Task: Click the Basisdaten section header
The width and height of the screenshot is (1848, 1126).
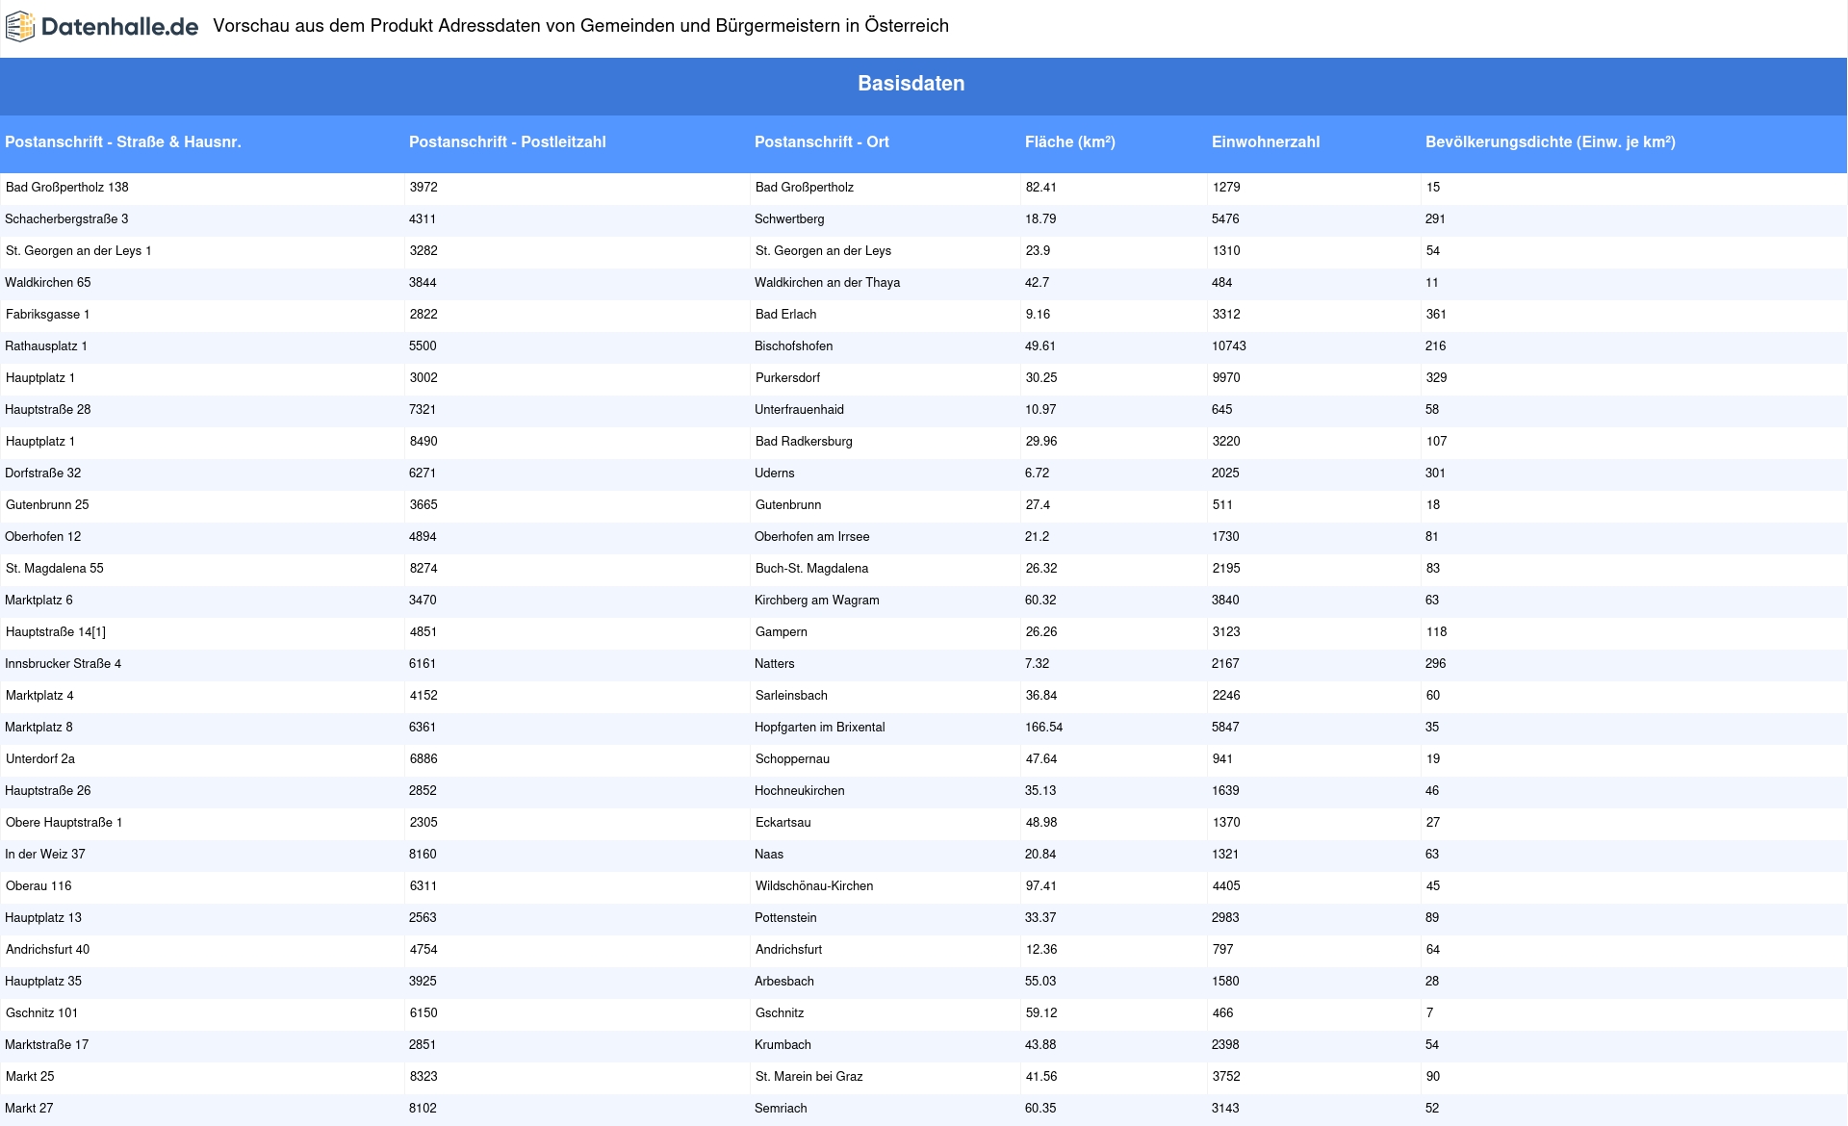Action: (x=911, y=84)
